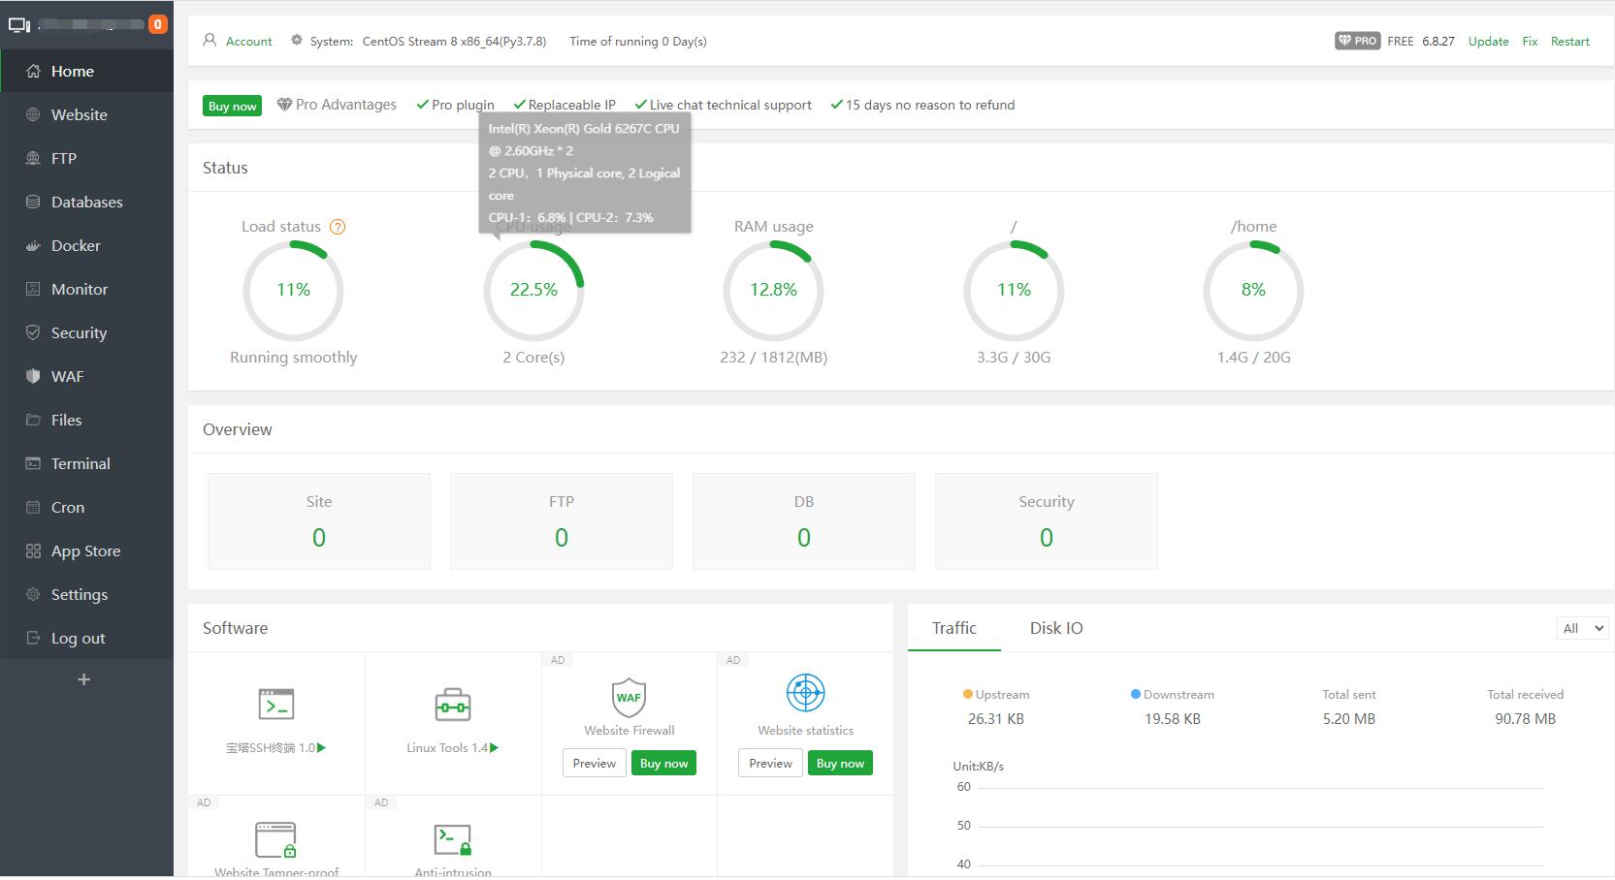This screenshot has height=880, width=1615.
Task: Click the 'Running smoothly' status text
Action: (x=293, y=358)
